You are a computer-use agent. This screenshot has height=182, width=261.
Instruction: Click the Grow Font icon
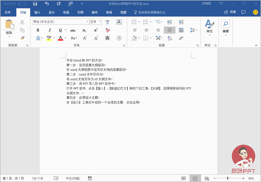coord(85,38)
